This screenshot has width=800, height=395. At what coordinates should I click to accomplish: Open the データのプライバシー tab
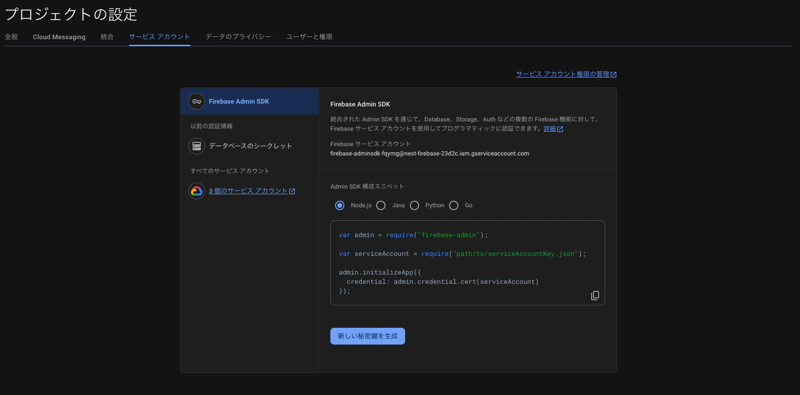[238, 37]
